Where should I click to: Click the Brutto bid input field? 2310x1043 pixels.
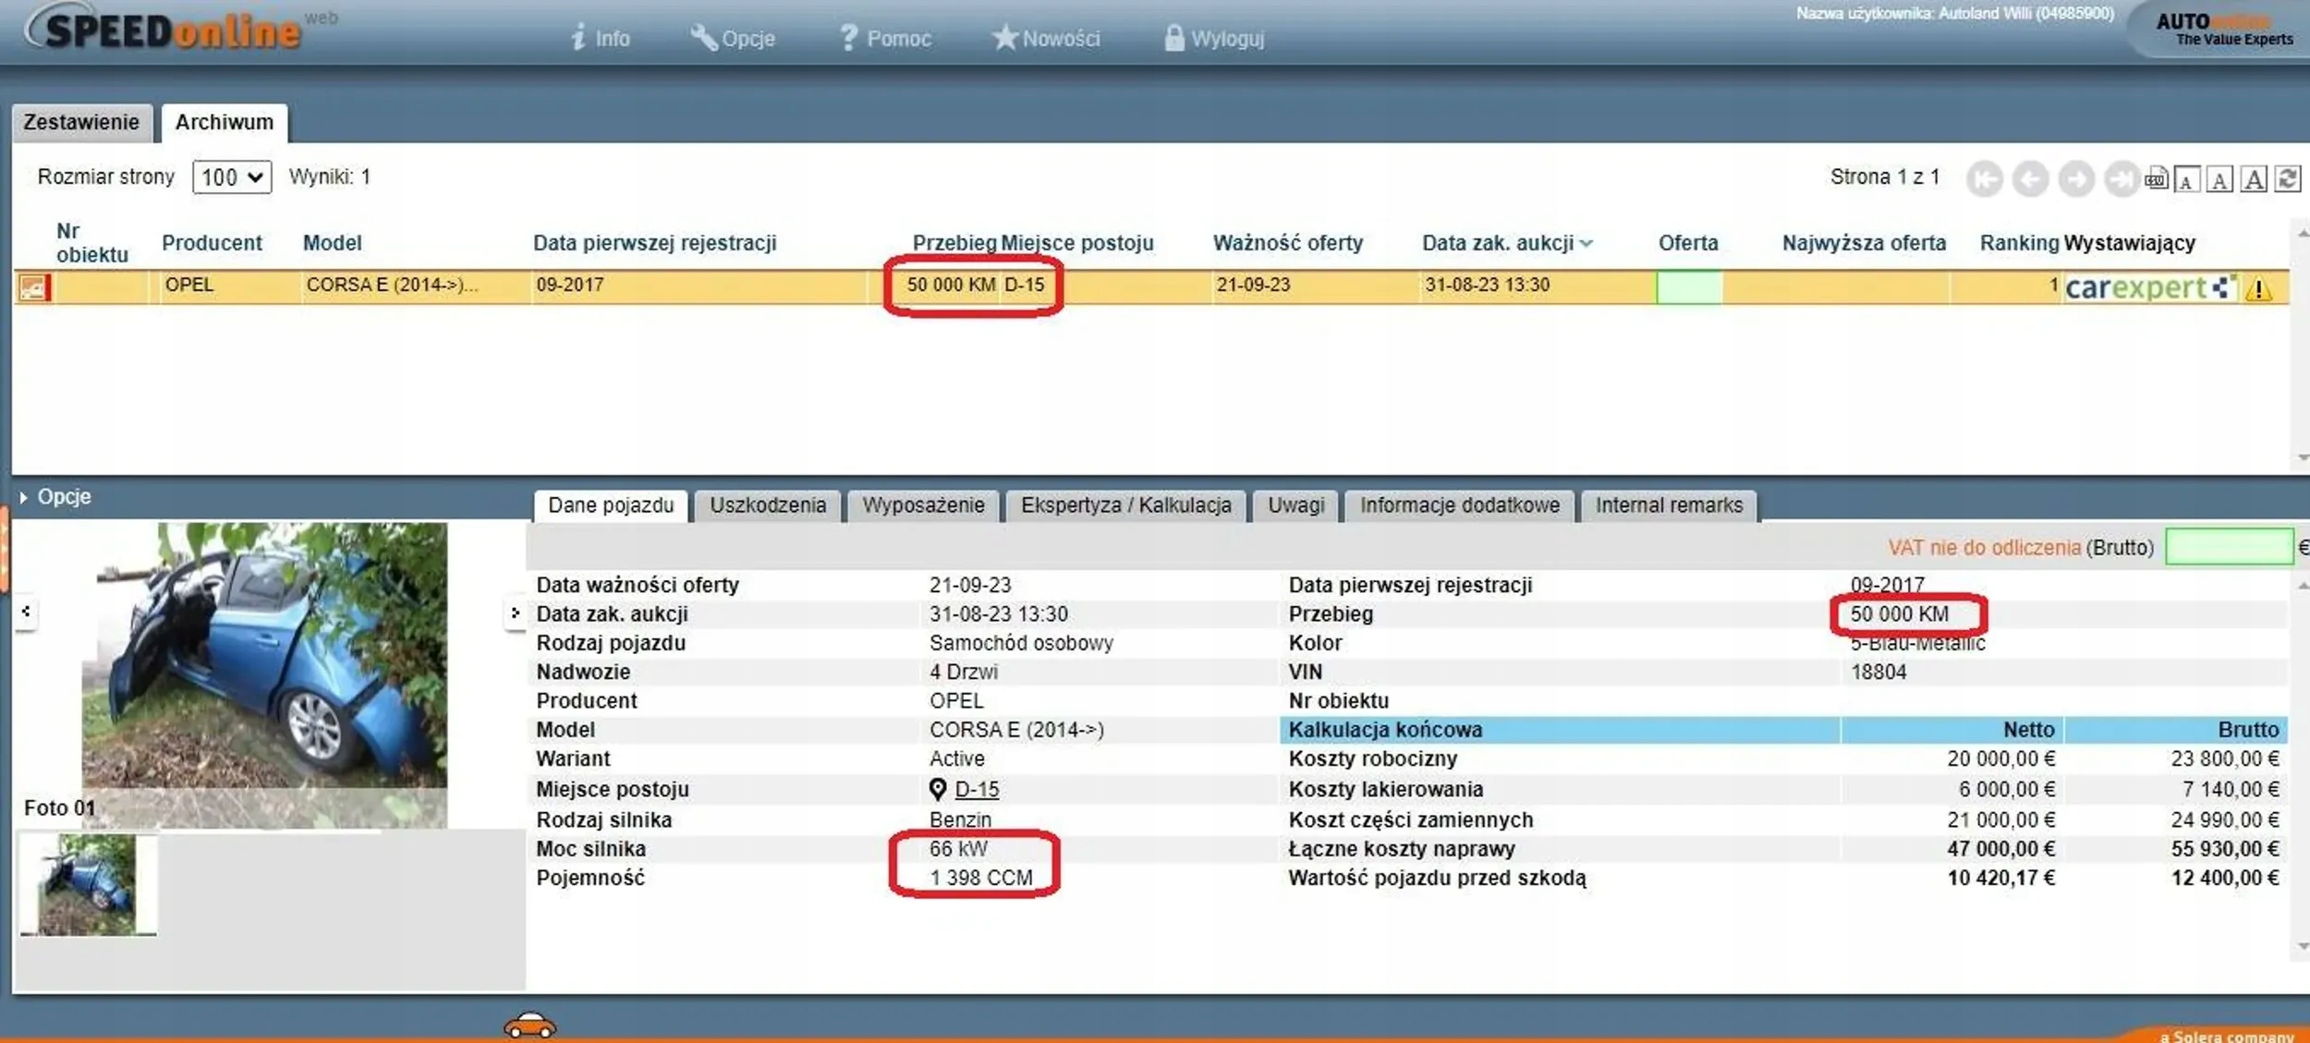tap(2228, 547)
